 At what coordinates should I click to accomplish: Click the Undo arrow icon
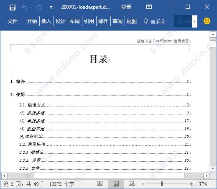pyautogui.click(x=25, y=7)
